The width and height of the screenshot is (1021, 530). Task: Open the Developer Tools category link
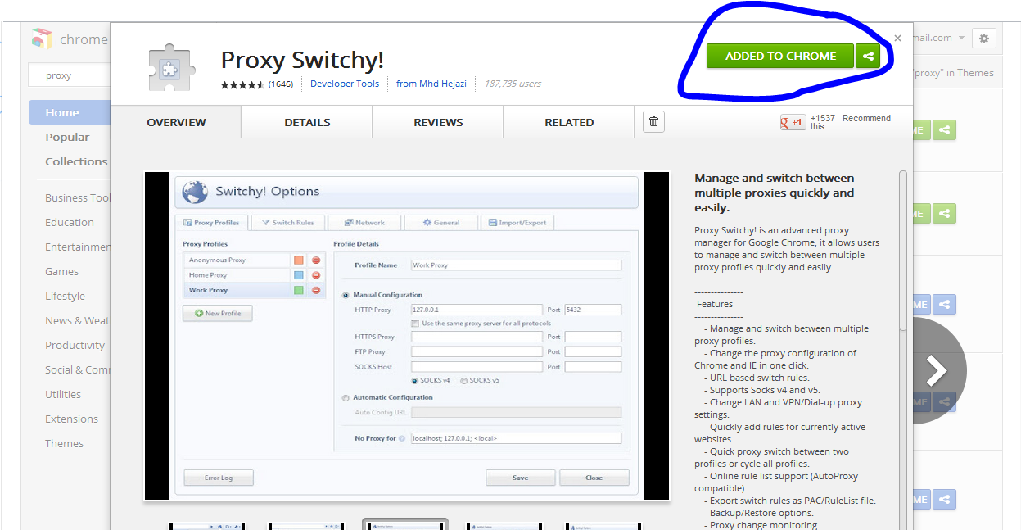[345, 84]
